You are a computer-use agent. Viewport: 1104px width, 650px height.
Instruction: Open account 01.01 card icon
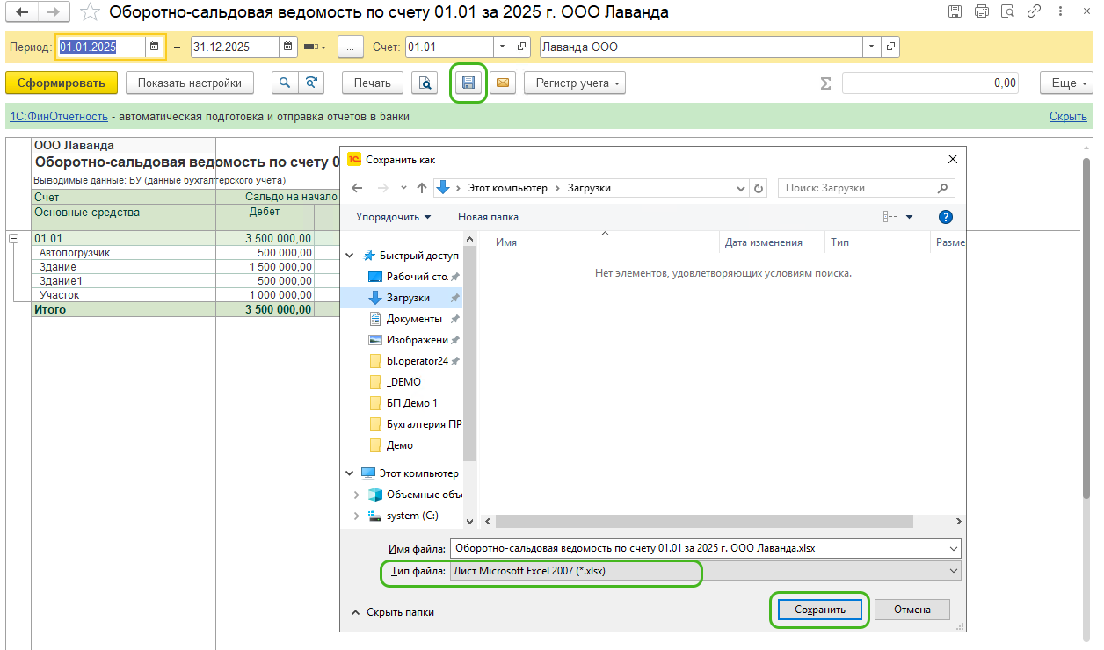point(522,47)
